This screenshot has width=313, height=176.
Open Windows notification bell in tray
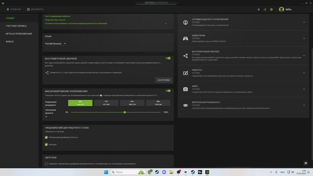point(309,172)
